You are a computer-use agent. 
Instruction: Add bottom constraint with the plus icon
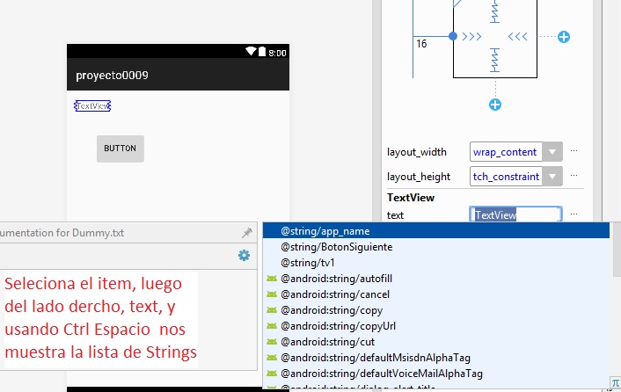coord(495,105)
